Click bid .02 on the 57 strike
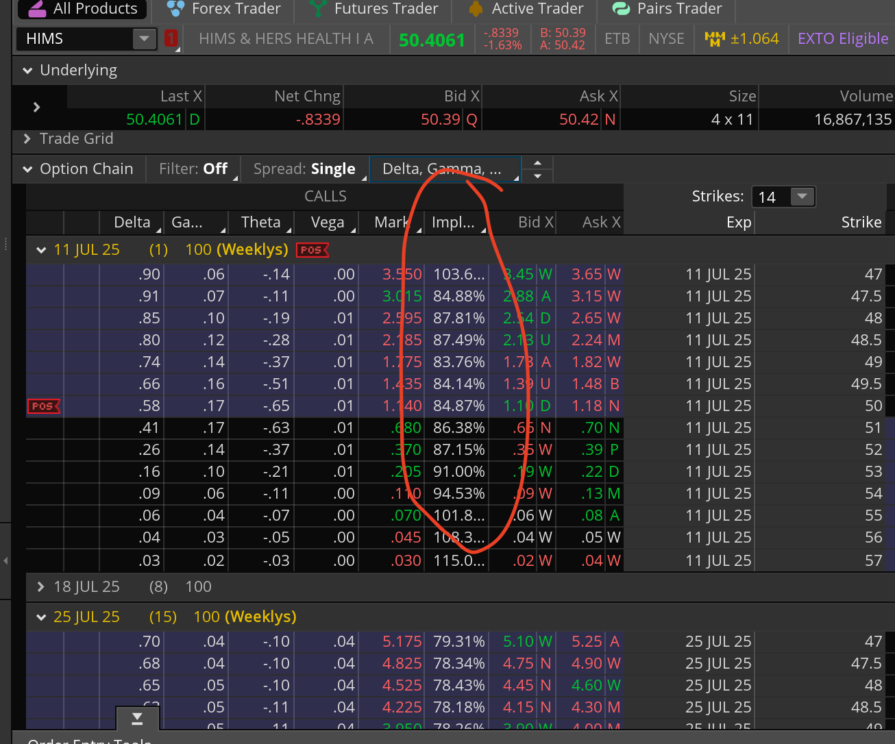The image size is (895, 744). coord(524,561)
